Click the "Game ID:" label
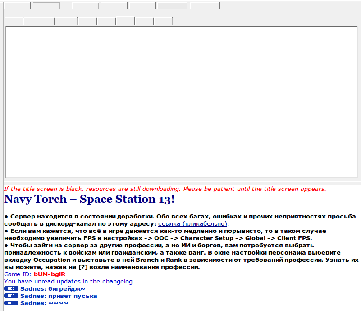This screenshot has height=311, width=361. pyautogui.click(x=18, y=274)
